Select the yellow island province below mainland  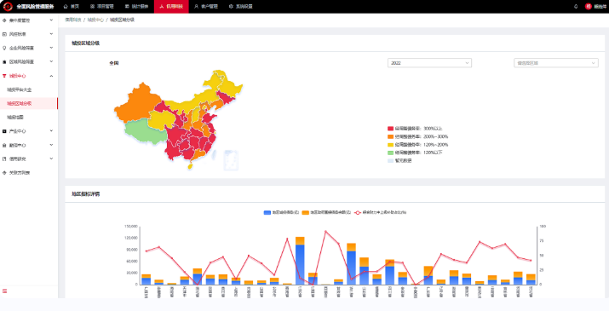(190, 166)
